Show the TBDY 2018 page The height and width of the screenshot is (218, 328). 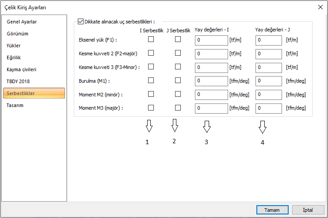(x=18, y=81)
